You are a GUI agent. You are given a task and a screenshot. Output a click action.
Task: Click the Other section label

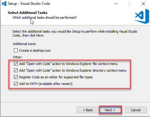17,57
